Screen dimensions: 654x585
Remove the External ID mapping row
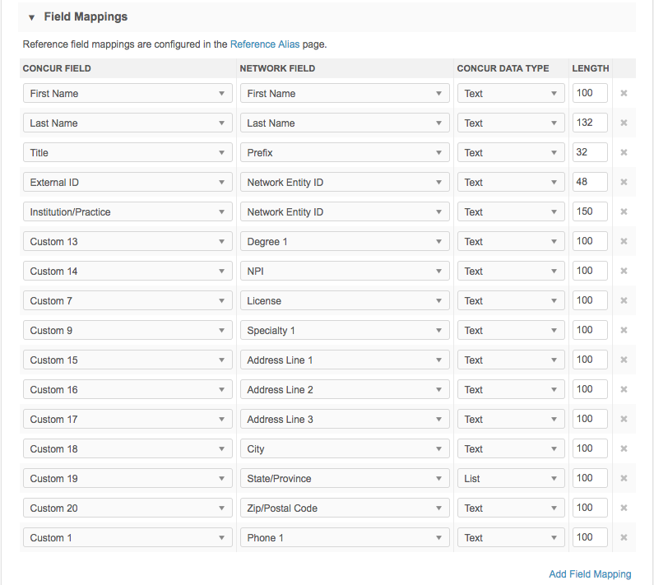click(x=624, y=183)
